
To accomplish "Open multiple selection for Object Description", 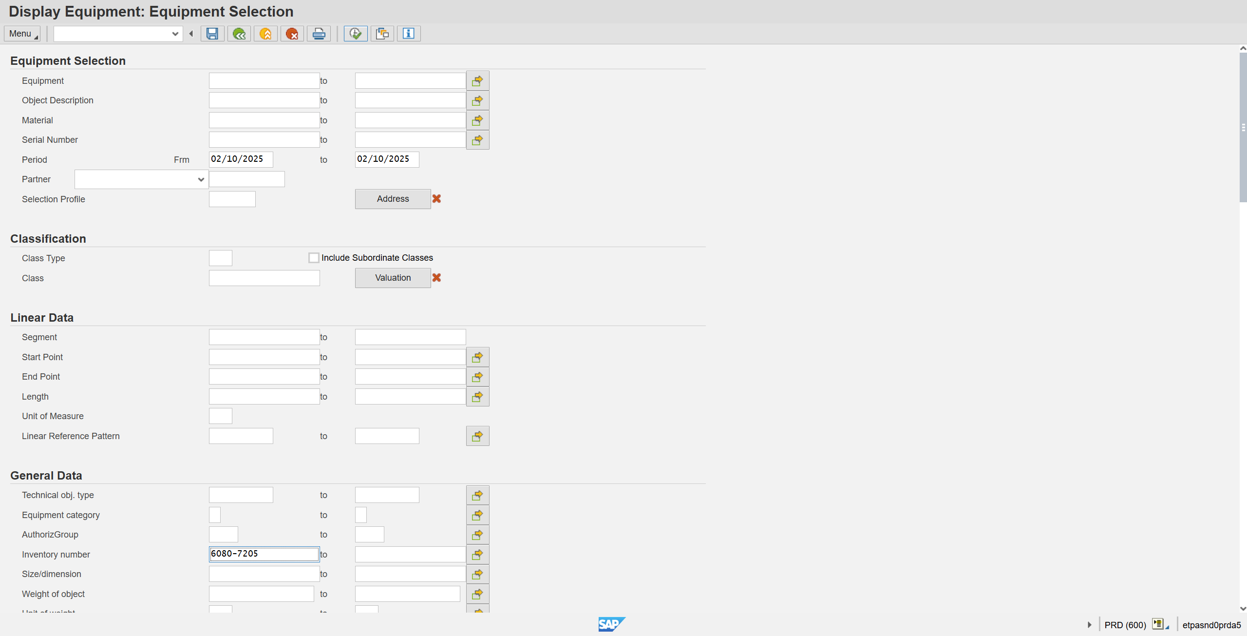I will tap(478, 100).
